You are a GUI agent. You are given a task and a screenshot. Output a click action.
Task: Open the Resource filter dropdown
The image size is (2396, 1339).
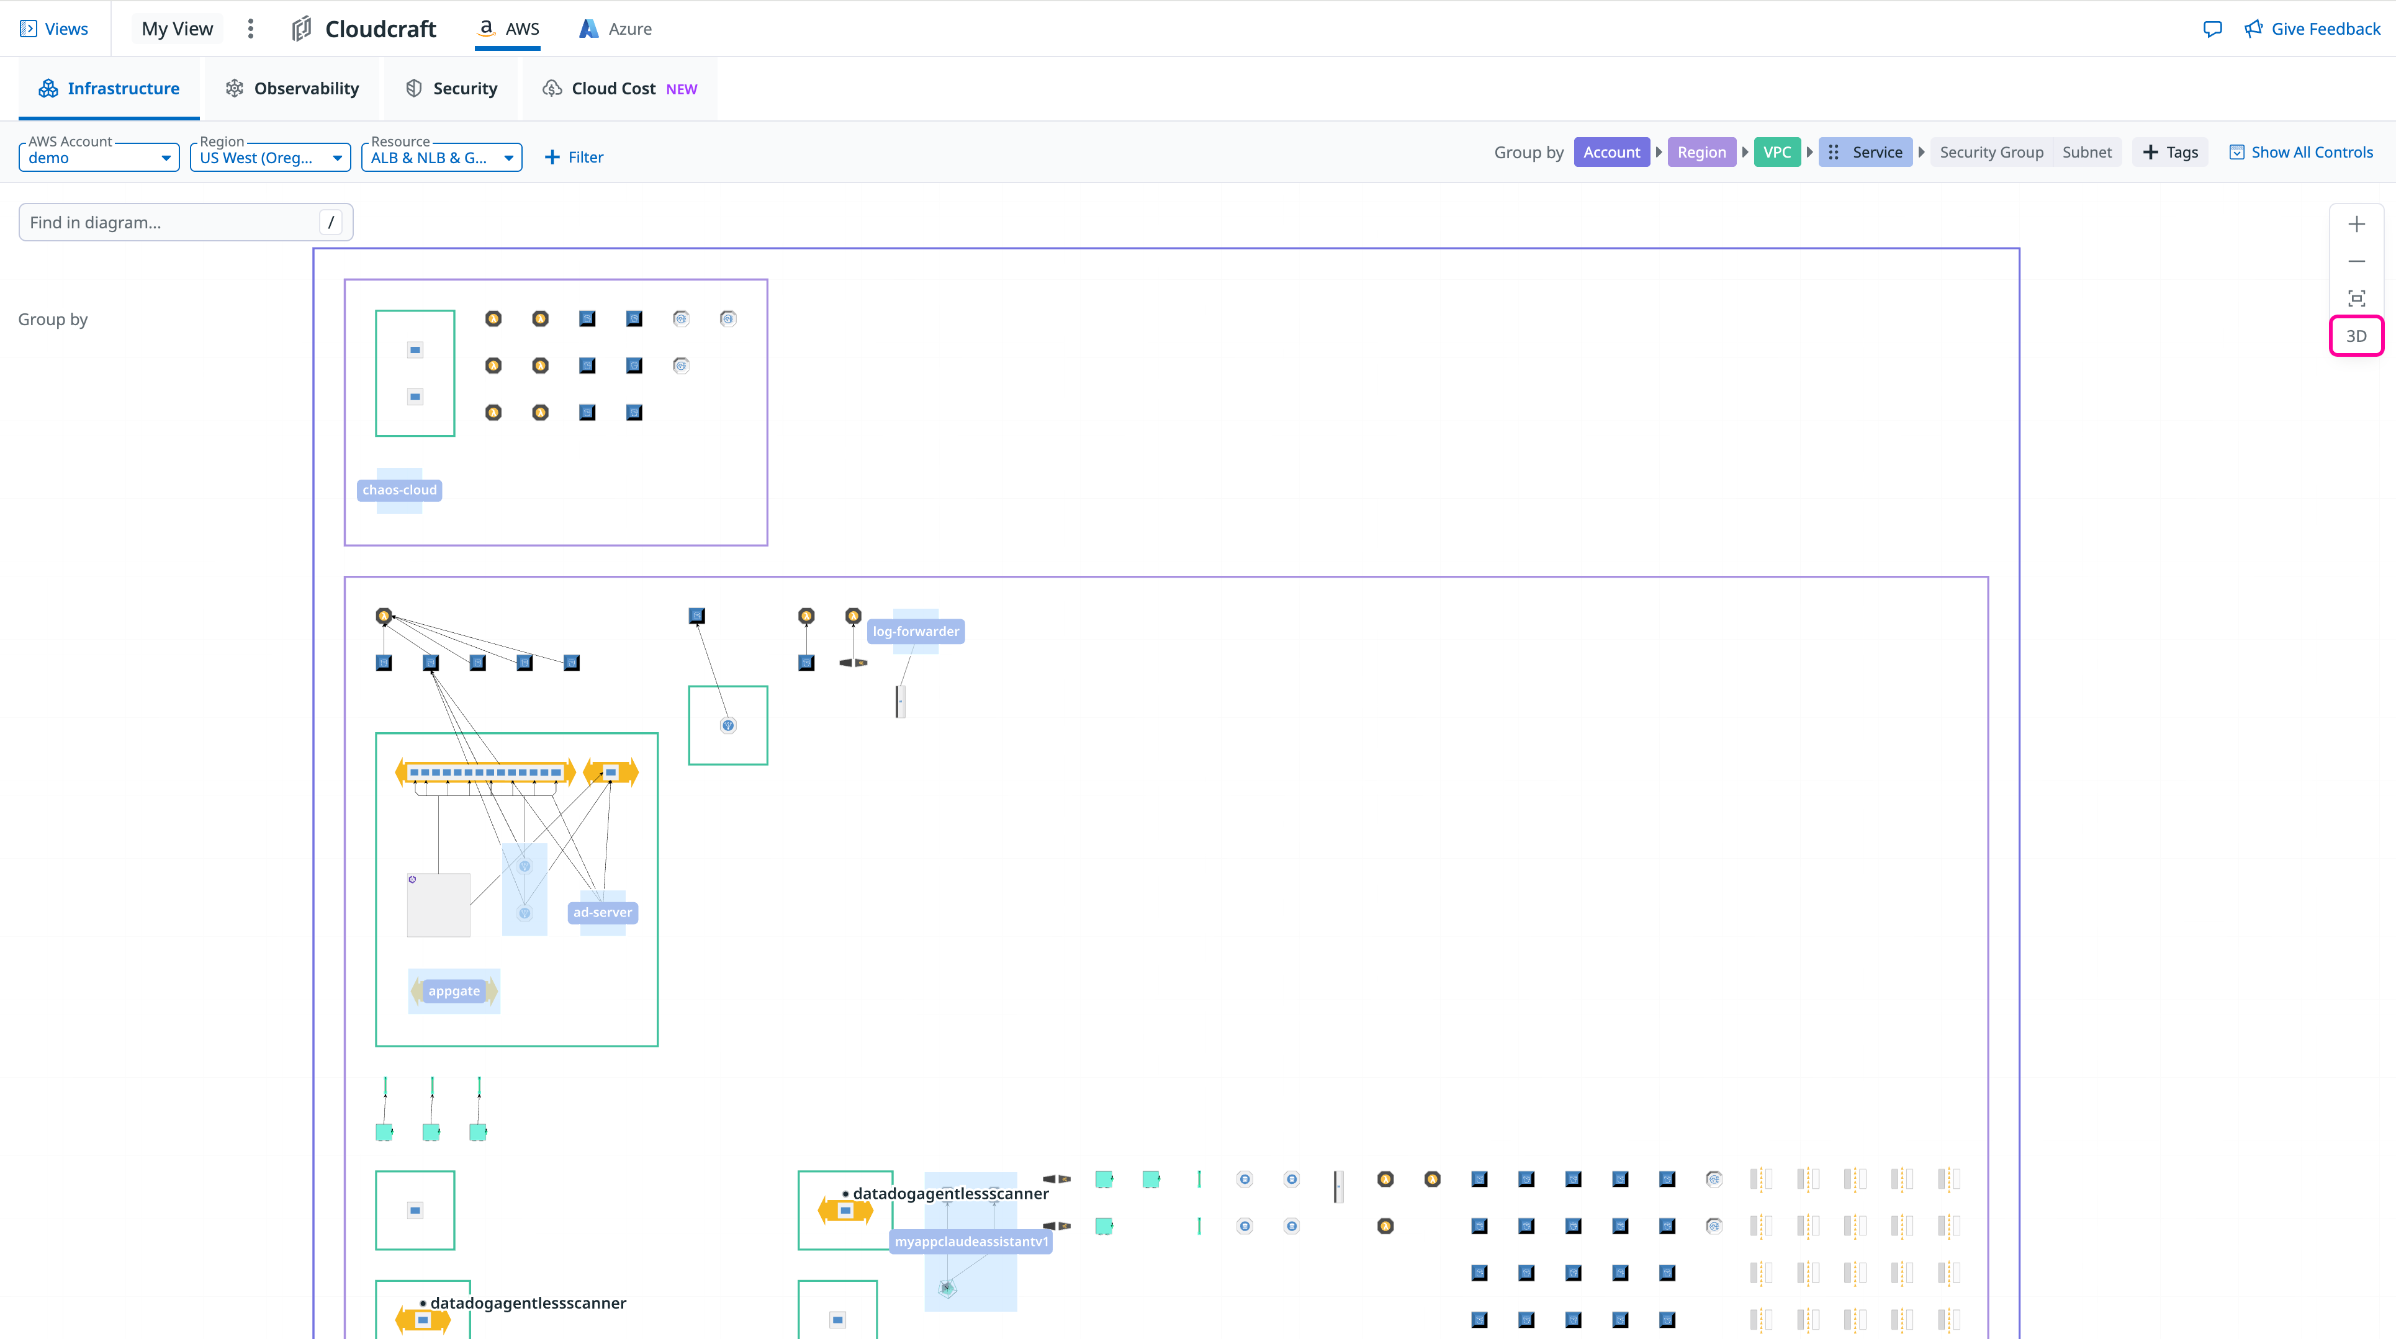click(441, 157)
